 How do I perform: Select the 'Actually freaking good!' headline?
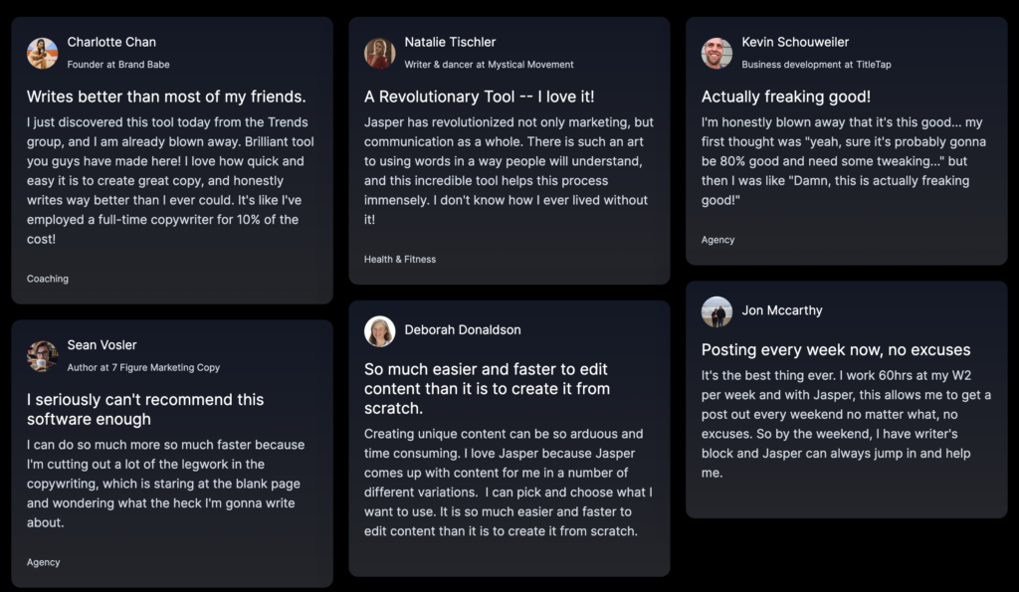pos(786,97)
